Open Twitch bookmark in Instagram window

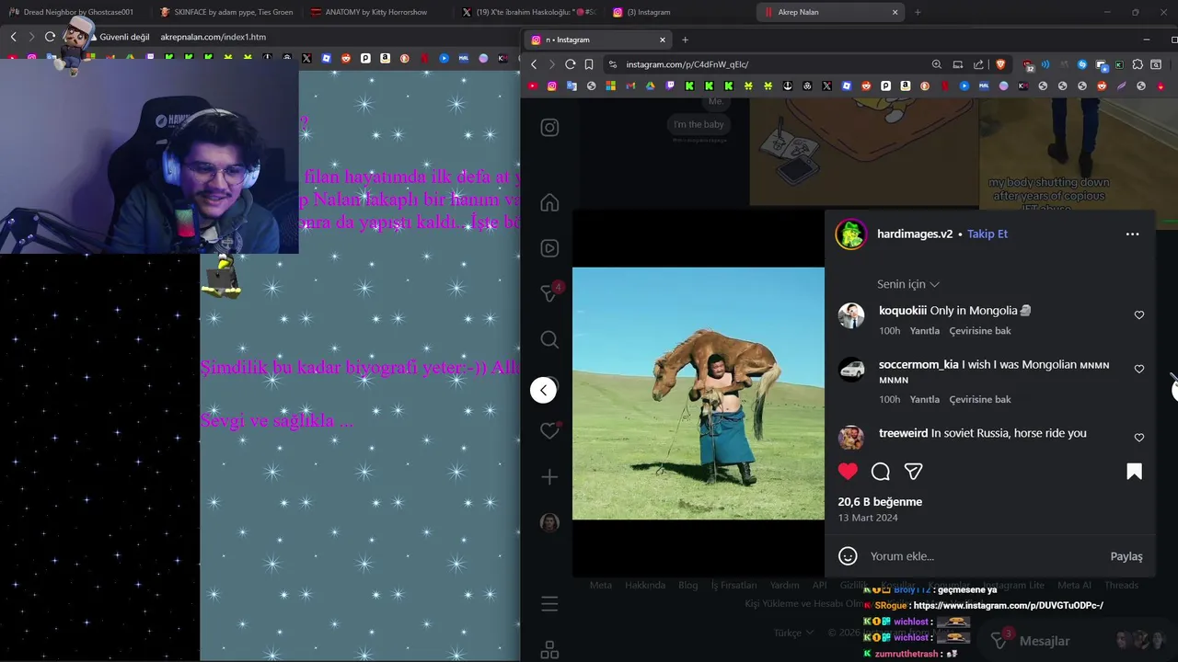670,86
